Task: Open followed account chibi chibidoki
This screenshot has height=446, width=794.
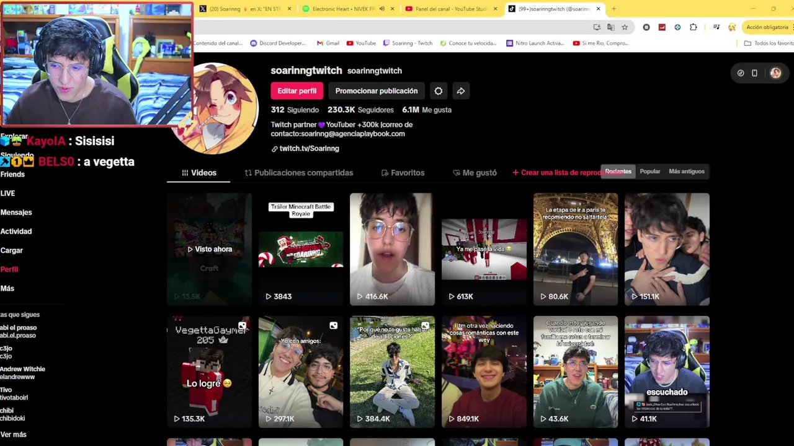Action: click(x=11, y=414)
